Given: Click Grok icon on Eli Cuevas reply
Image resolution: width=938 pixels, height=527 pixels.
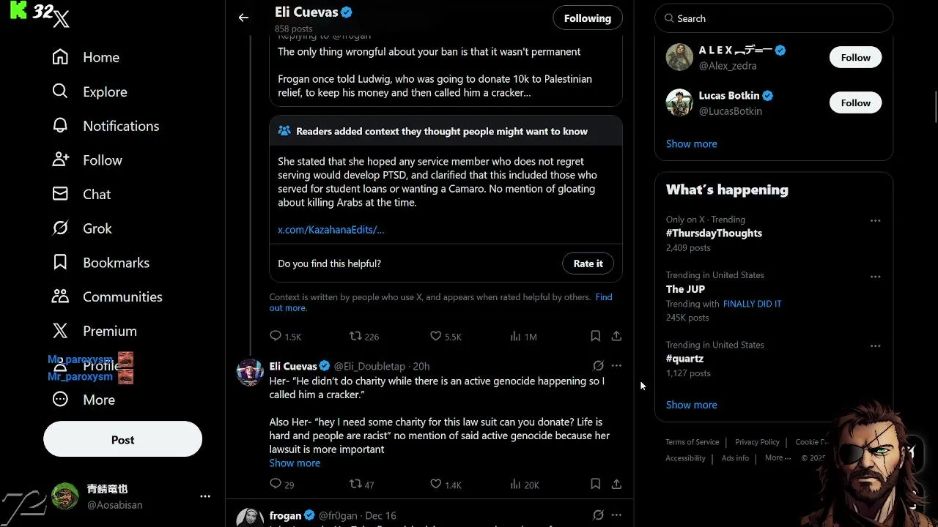Looking at the screenshot, I should click(x=598, y=366).
